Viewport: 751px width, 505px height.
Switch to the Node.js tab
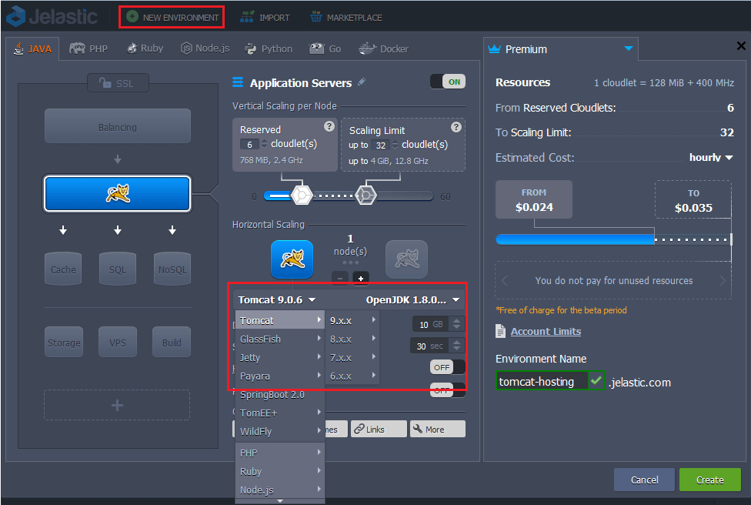[205, 48]
